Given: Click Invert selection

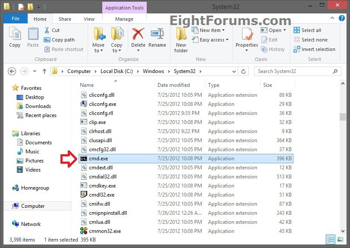Looking at the screenshot, I should [x=315, y=49].
